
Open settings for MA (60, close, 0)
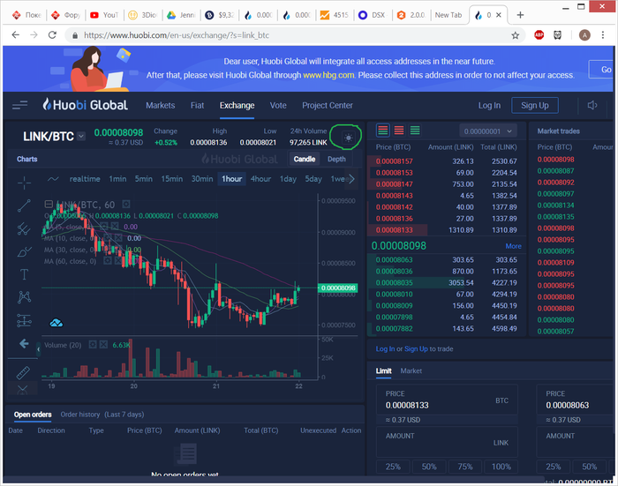[107, 261]
